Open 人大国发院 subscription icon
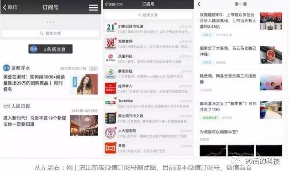Viewport: 289px width, 174px height. click(110, 133)
